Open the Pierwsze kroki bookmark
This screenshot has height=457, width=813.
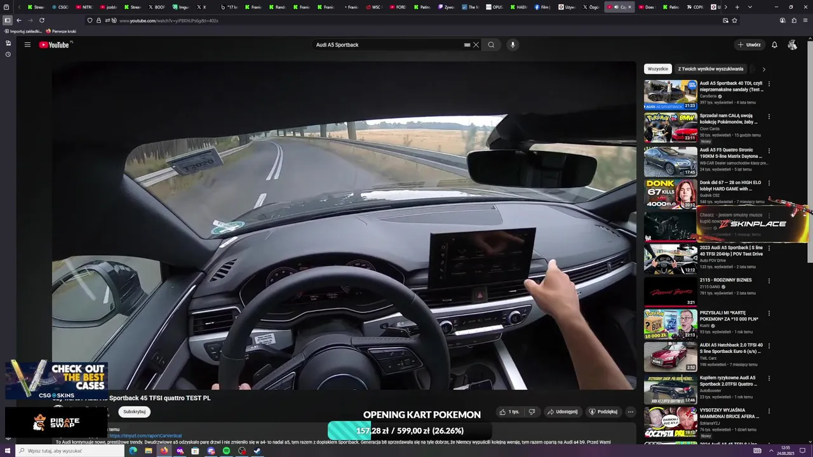[61, 31]
